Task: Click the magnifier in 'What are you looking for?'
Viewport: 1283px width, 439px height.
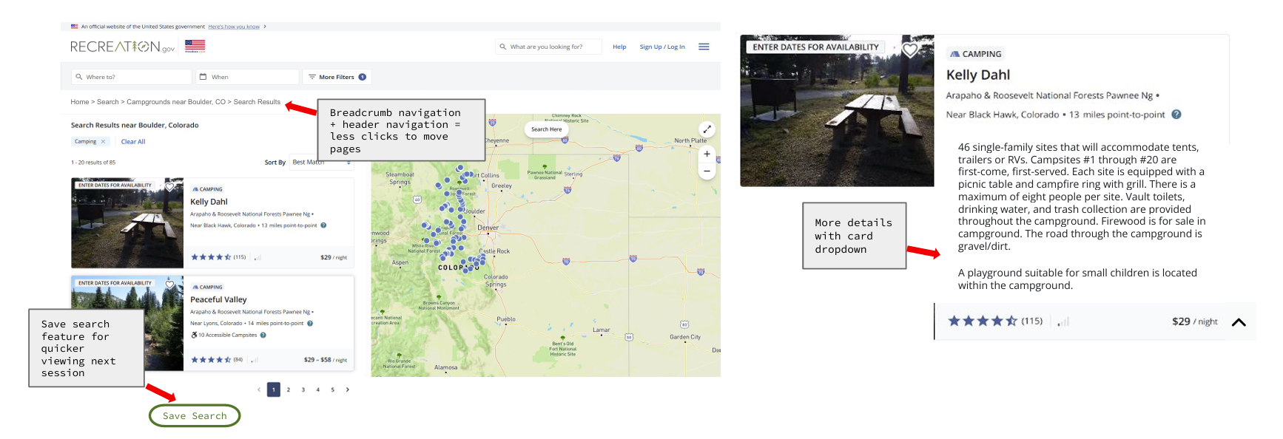Action: [503, 47]
